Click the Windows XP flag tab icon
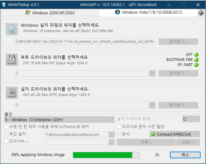206x164 pixels. click(28, 13)
